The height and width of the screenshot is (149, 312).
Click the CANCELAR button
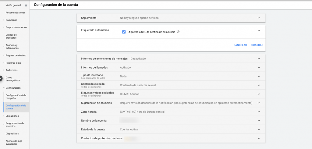(240, 45)
